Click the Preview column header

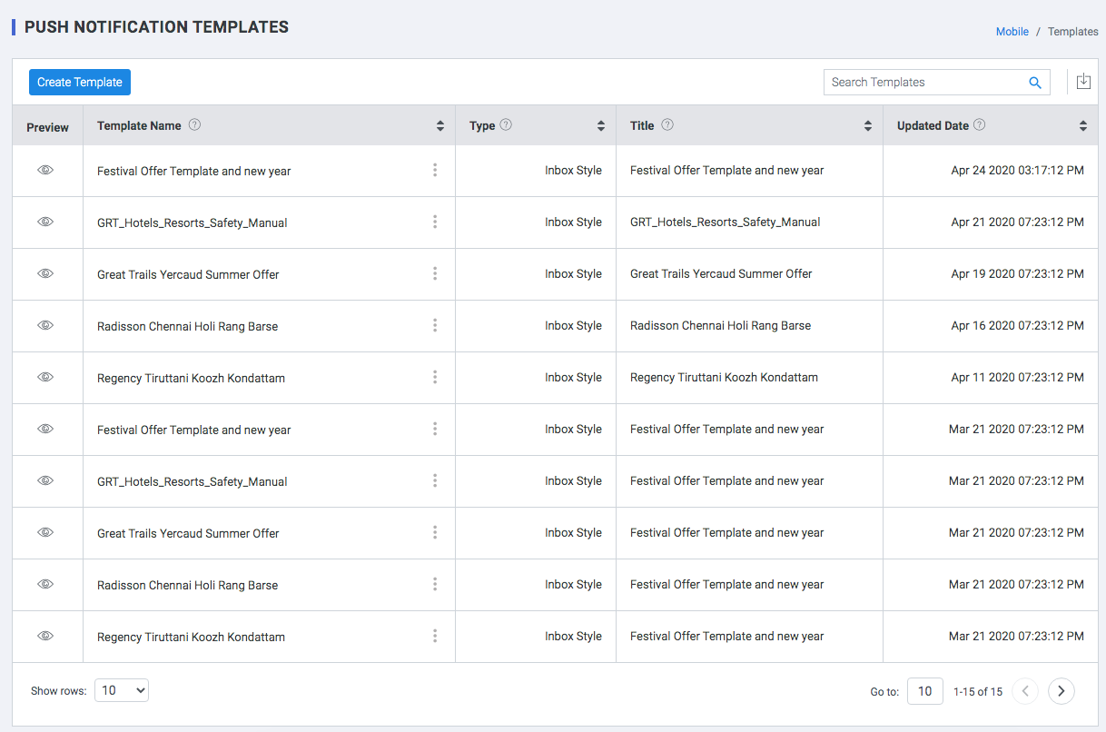47,128
